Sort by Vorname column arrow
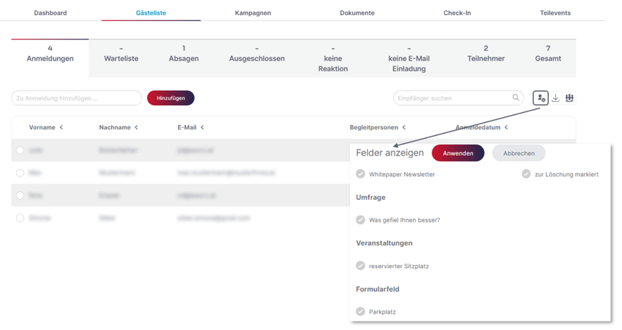This screenshot has height=330, width=622. (x=61, y=127)
